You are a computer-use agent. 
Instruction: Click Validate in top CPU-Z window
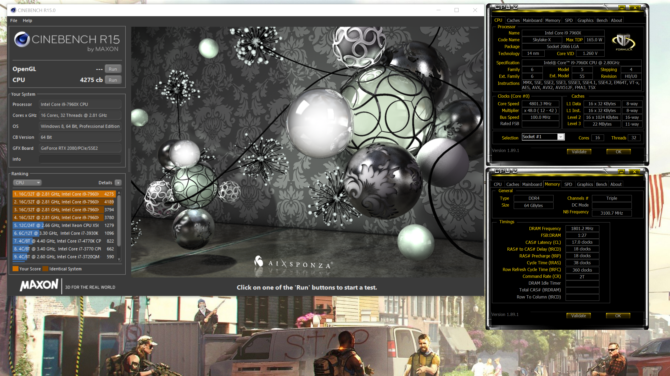coord(579,152)
